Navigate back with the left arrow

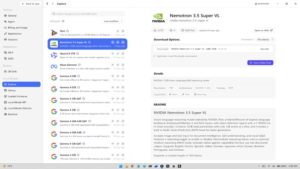[47, 4]
